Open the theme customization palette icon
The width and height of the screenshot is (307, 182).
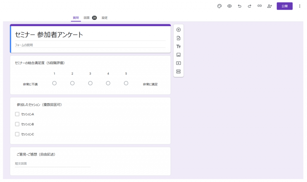pos(219,6)
